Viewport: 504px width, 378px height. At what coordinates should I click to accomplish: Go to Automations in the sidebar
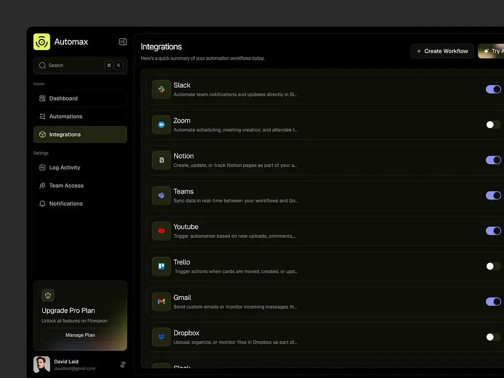80,116
